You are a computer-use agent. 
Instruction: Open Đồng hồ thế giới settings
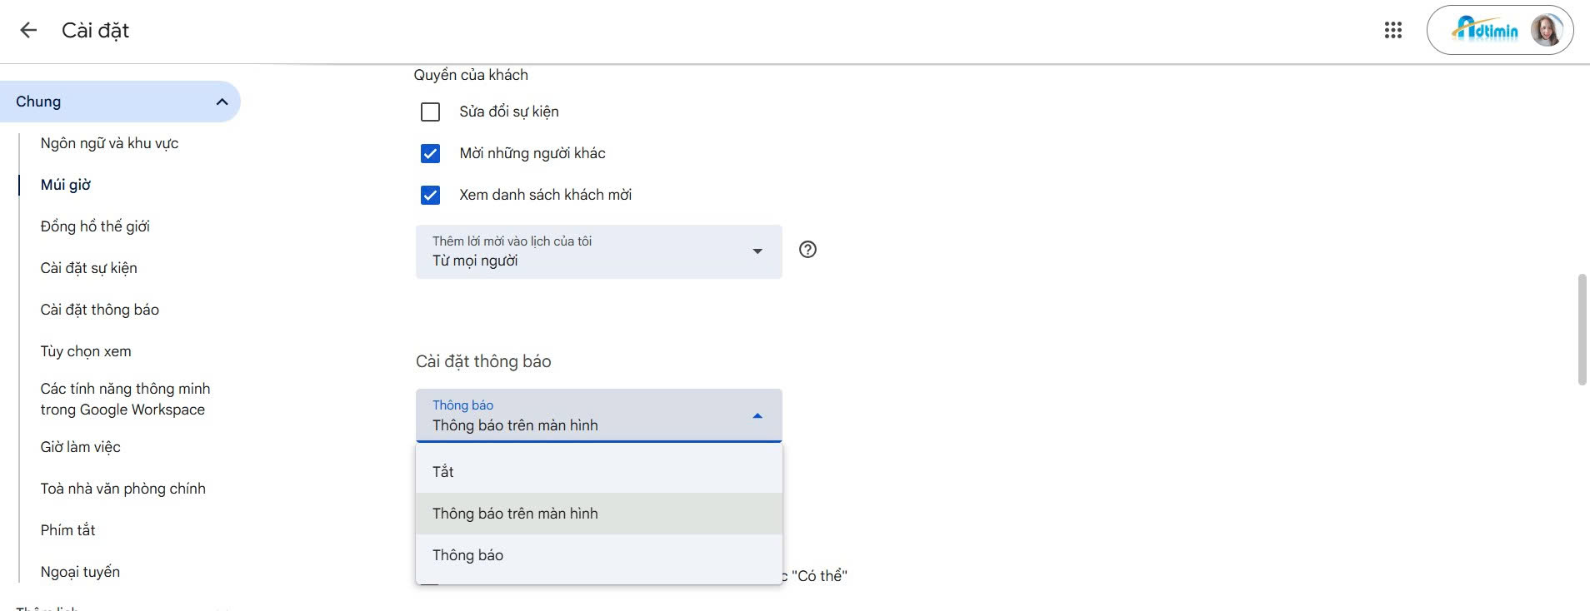coord(95,226)
